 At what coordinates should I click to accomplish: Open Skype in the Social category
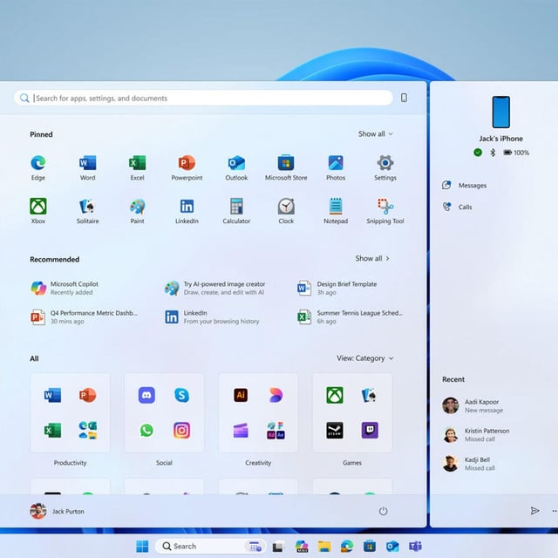click(181, 395)
